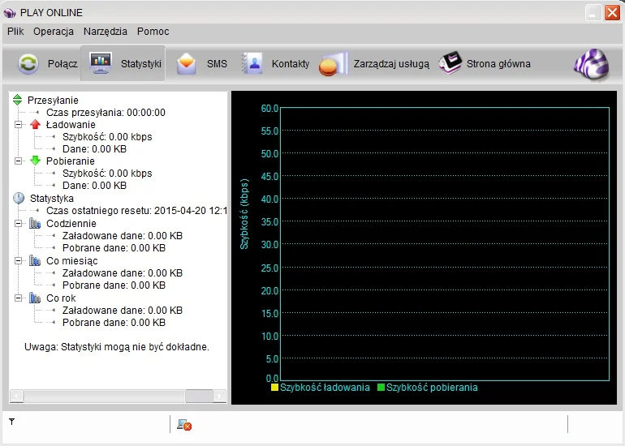Click the horizontal scrollbar right arrow
The height and width of the screenshot is (446, 625).
[220, 396]
